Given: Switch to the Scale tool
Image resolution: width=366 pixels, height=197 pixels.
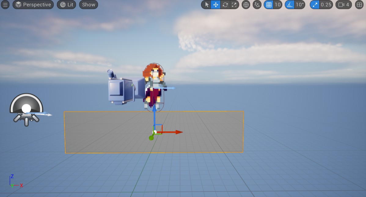Looking at the screenshot, I should 234,5.
